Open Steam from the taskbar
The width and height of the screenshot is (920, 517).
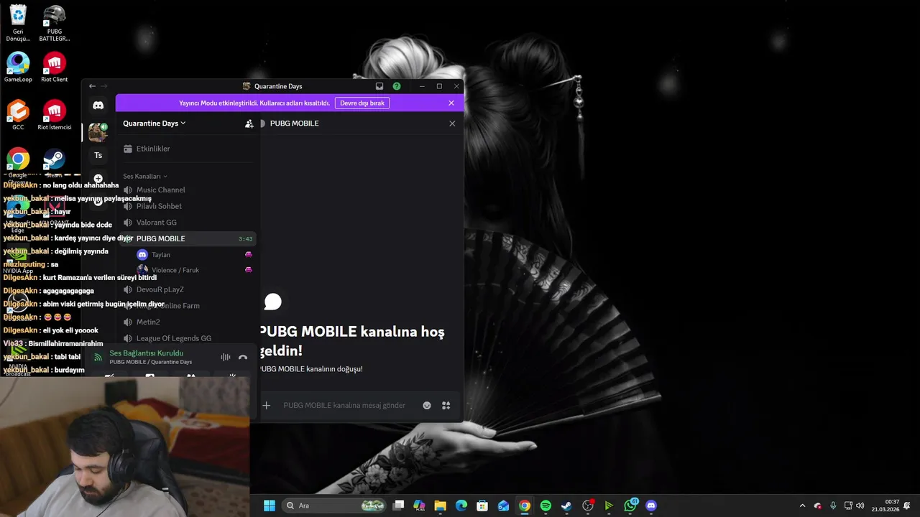click(x=566, y=506)
